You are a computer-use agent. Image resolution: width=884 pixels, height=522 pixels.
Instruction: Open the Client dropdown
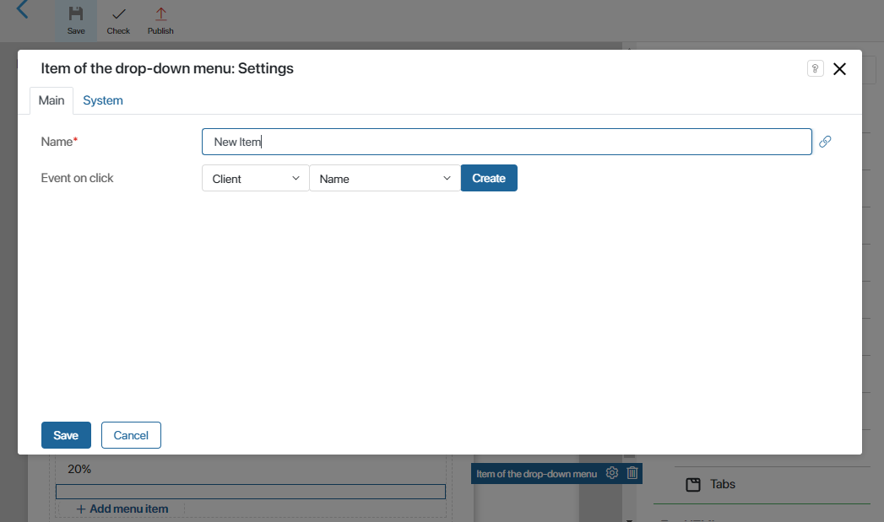pos(255,179)
